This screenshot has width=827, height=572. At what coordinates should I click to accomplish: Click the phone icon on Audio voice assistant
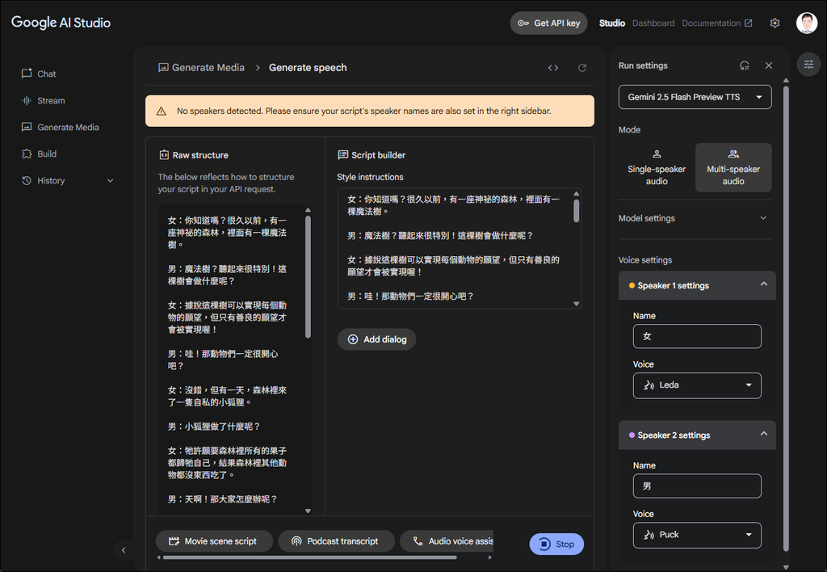coord(418,540)
